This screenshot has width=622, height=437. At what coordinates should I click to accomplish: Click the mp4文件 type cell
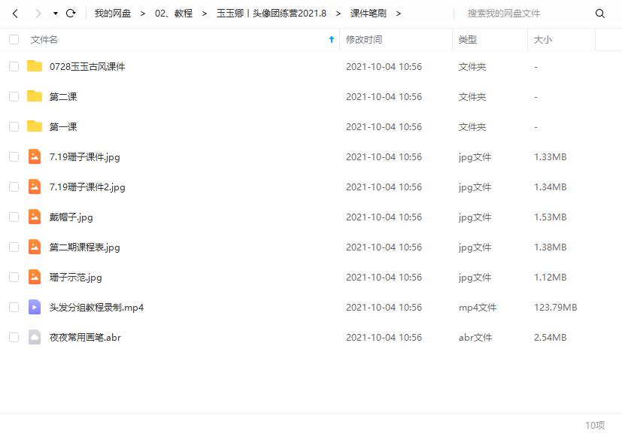[x=478, y=308]
